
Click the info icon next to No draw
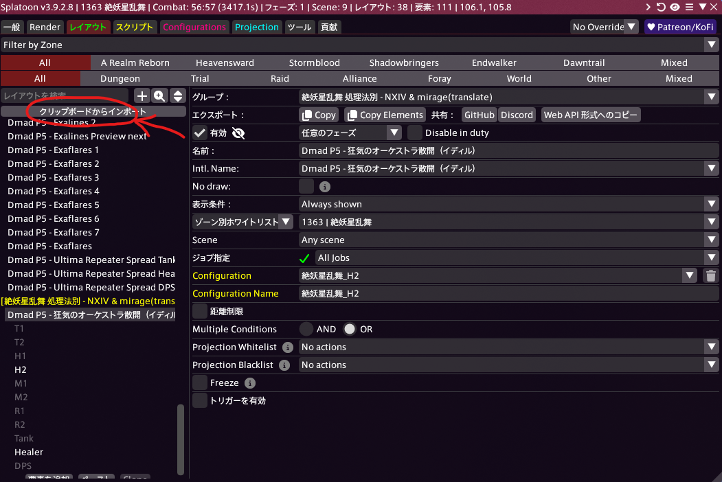click(x=325, y=187)
